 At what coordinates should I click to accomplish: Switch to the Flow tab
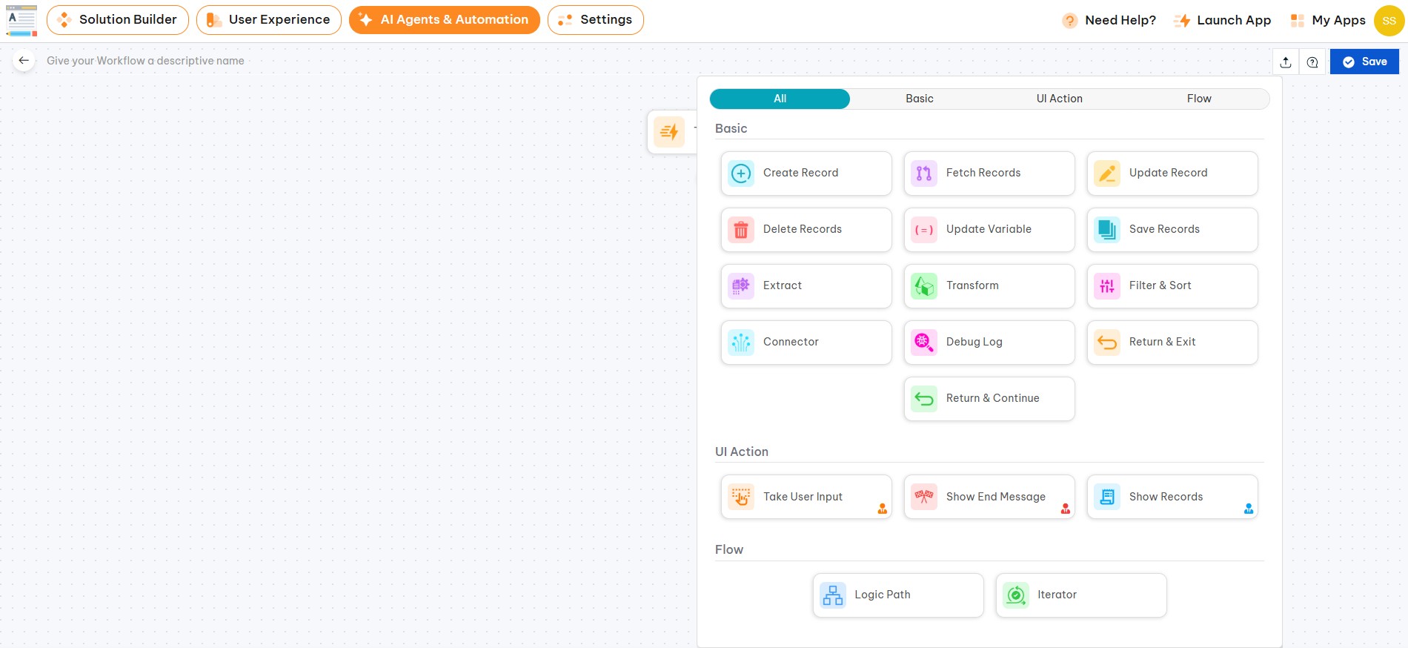coord(1199,99)
